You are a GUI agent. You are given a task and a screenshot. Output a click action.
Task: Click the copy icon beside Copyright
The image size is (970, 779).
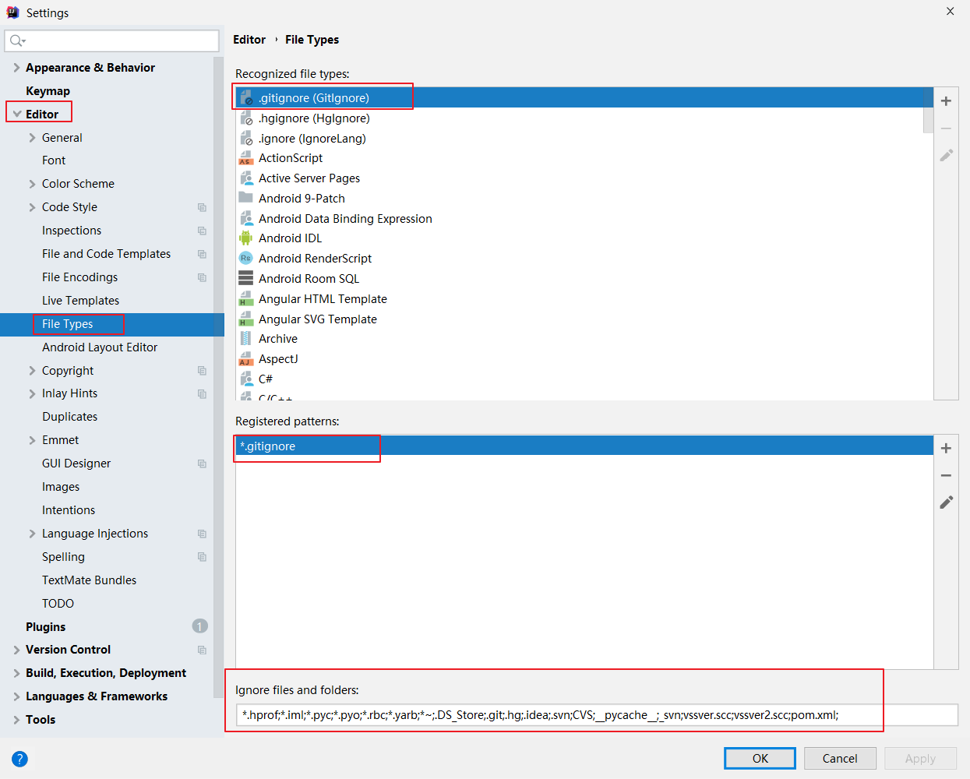tap(202, 371)
